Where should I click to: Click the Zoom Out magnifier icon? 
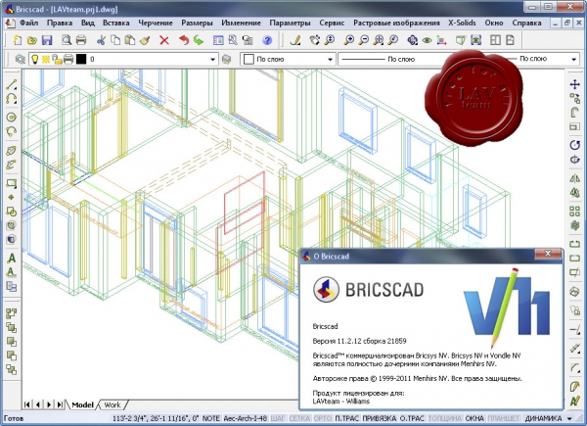(364, 40)
